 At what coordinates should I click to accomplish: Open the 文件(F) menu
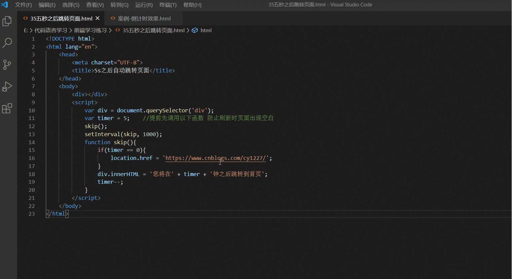pos(24,5)
